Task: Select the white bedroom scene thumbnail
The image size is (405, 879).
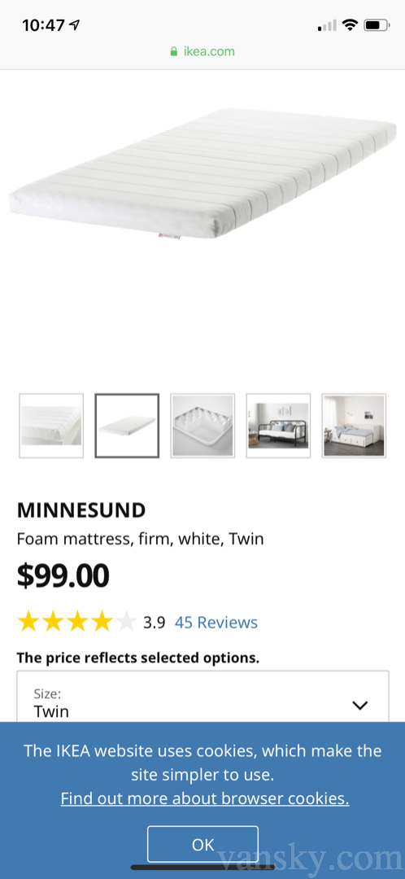Action: point(354,426)
